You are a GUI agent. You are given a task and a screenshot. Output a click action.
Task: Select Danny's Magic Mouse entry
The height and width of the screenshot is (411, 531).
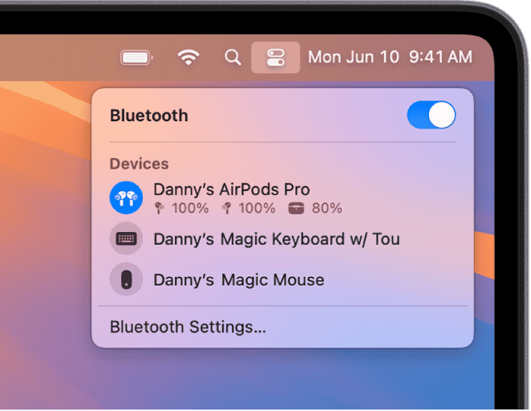click(239, 280)
